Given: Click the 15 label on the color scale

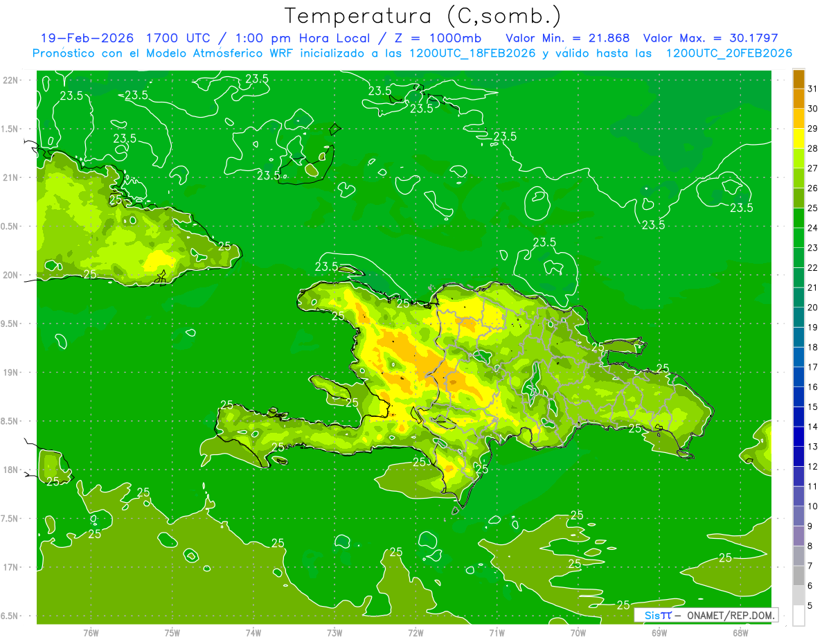Looking at the screenshot, I should click(813, 407).
